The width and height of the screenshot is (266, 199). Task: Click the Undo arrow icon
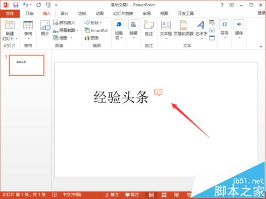tap(26, 5)
